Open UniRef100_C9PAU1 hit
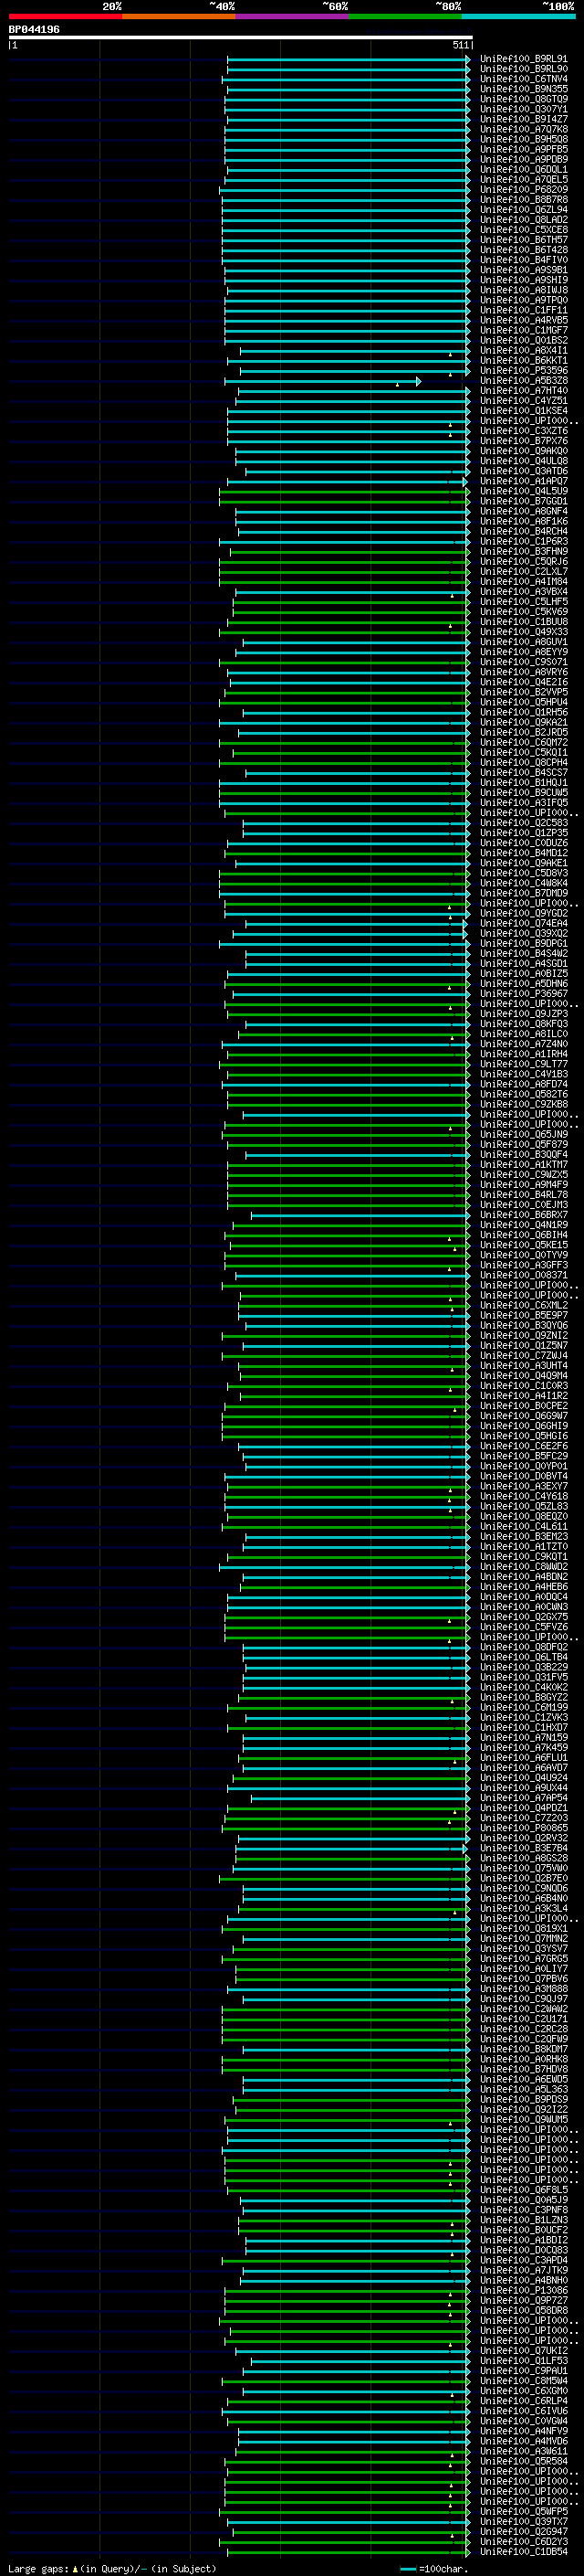Viewport: 584px width, 2576px height. (x=523, y=2370)
